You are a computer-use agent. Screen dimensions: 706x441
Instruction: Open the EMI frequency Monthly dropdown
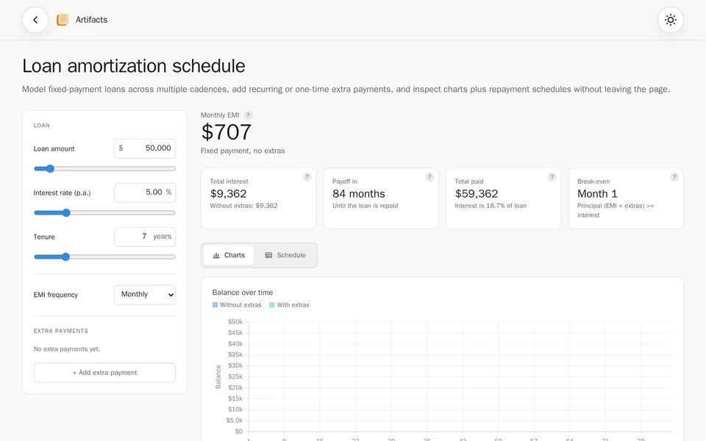point(145,295)
